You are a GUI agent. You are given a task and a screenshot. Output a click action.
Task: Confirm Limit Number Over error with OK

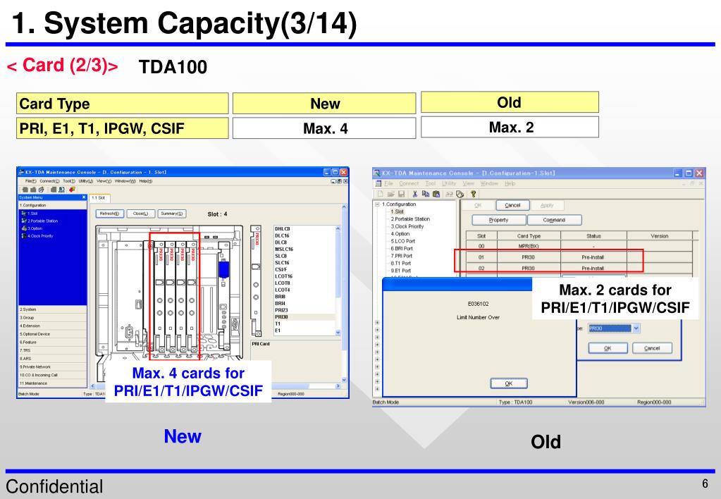tap(509, 383)
